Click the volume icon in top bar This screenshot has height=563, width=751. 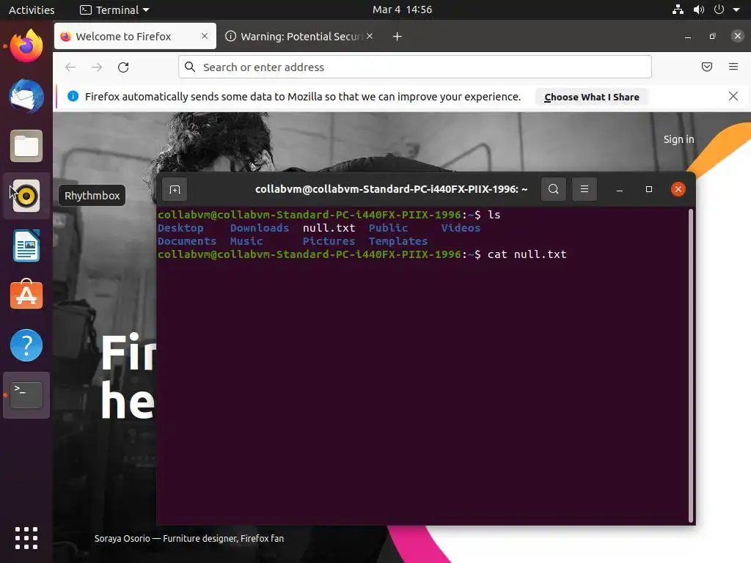(x=699, y=10)
